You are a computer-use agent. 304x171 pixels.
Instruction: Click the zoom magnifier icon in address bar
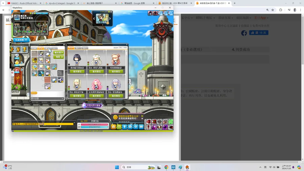tap(268, 10)
